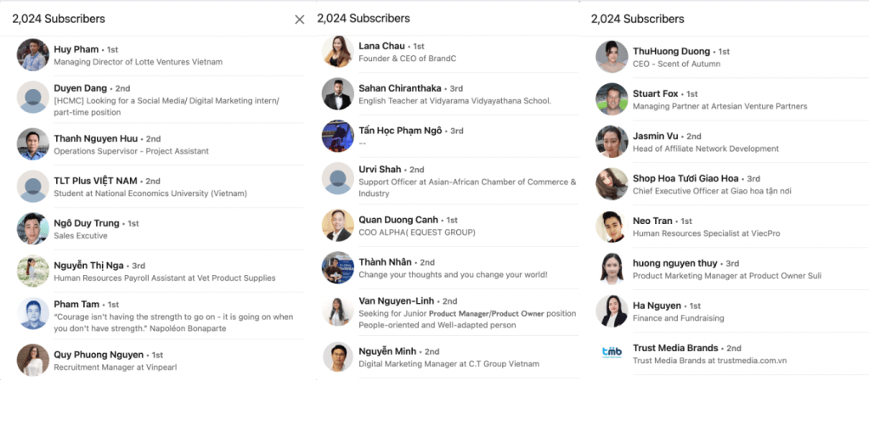The image size is (869, 448).
Task: Select Nguyễn Thị Nga's name
Action: 87,266
